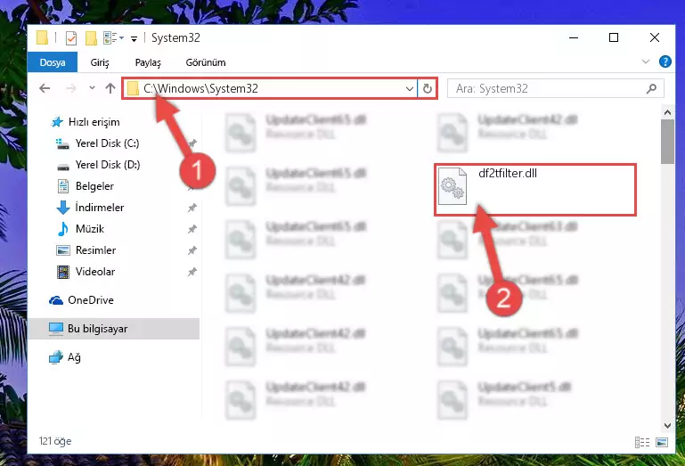Click the Properties quick access icon
Screen dimensions: 685x466
tap(70, 38)
